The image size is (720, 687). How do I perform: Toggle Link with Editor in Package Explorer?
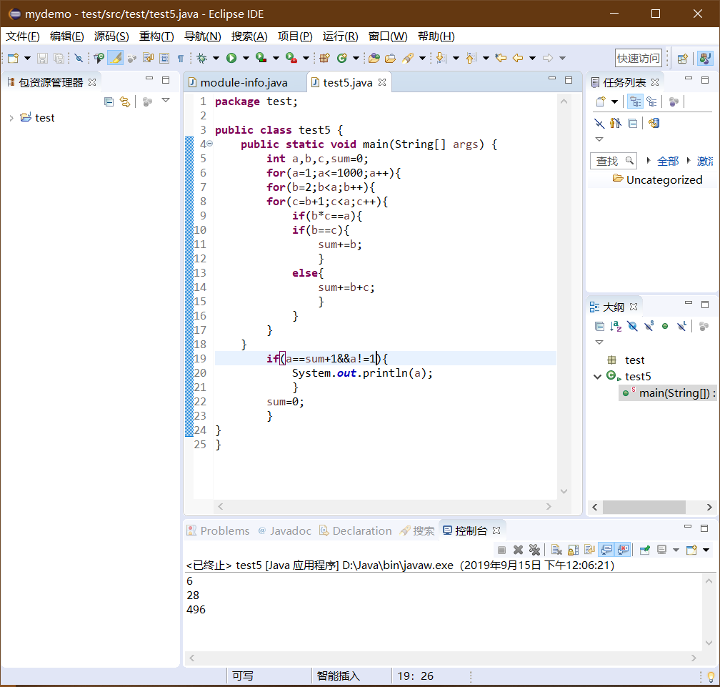coord(125,102)
